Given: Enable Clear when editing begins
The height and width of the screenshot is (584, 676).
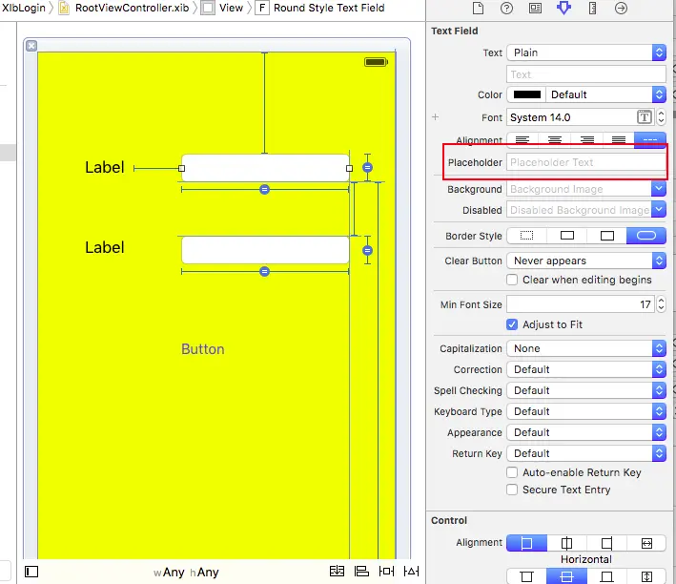Looking at the screenshot, I should point(512,280).
